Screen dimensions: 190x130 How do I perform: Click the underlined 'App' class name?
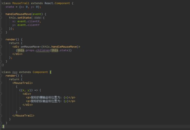click(x=15, y=72)
